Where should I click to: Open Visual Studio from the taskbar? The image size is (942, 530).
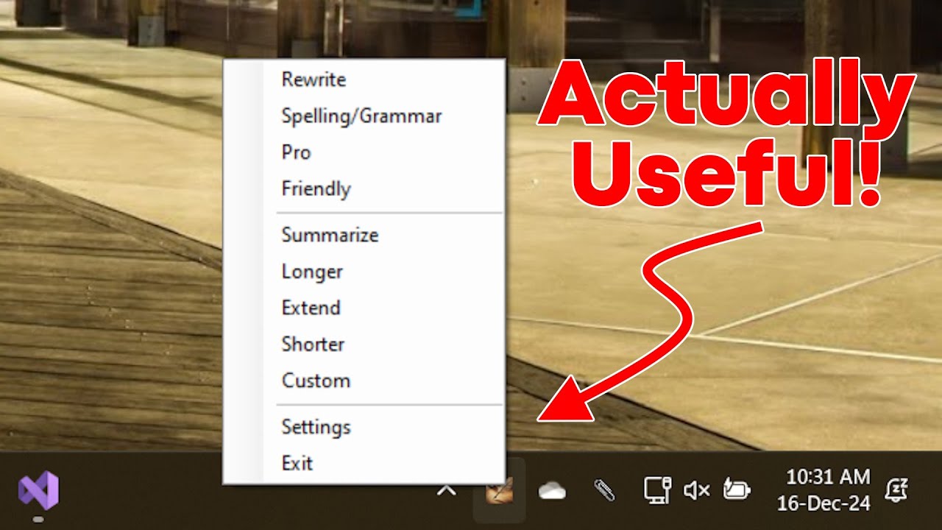[x=38, y=490]
